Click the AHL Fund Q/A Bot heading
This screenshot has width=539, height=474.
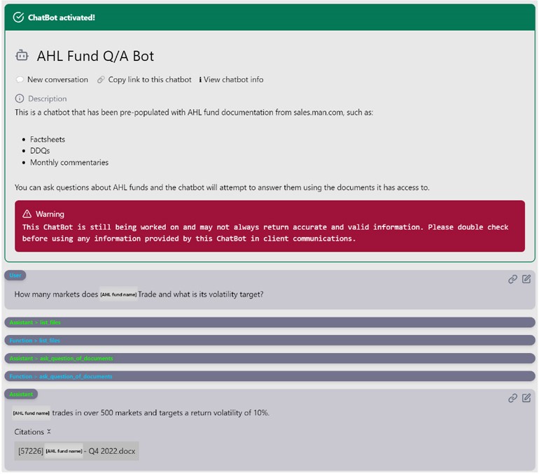tap(95, 56)
